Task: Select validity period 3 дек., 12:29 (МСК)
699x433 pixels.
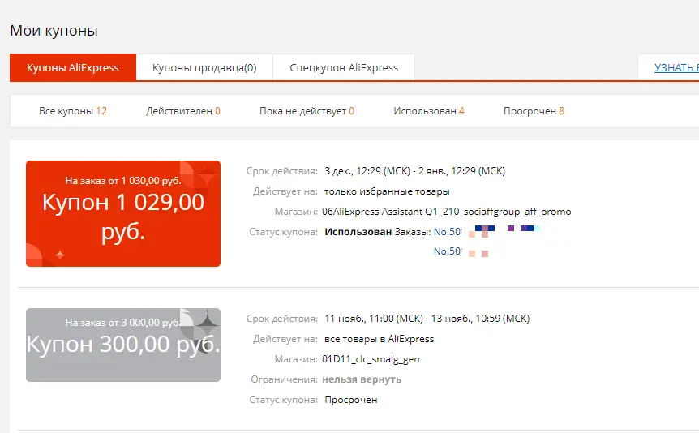Action: 367,171
